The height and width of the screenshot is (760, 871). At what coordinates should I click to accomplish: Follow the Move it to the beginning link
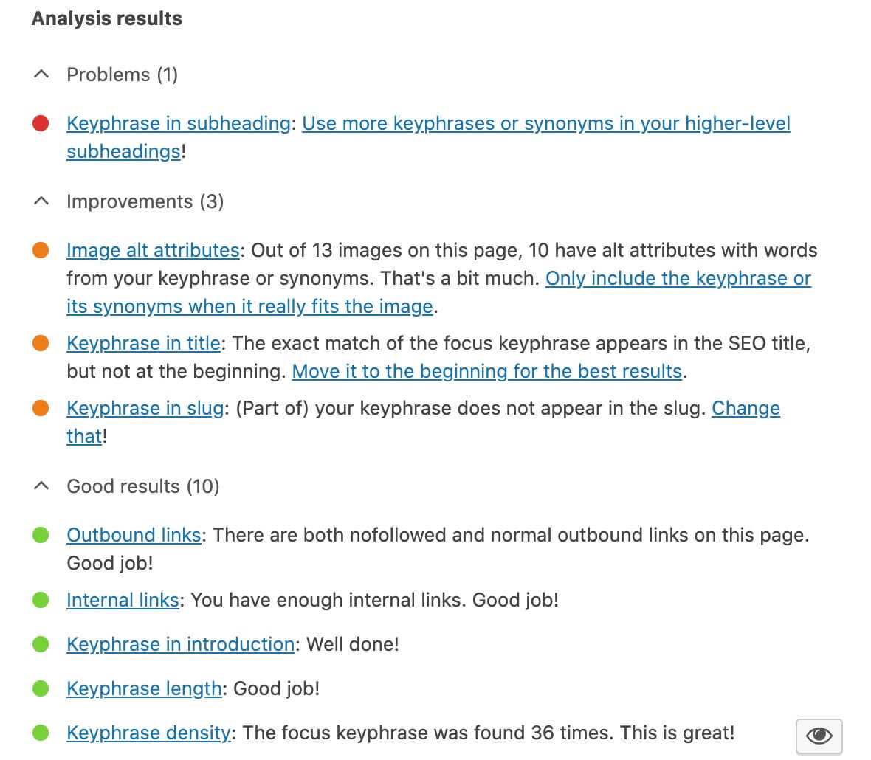pos(487,371)
